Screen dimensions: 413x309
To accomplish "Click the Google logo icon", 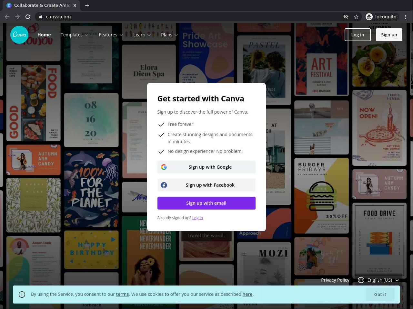I will click(164, 167).
